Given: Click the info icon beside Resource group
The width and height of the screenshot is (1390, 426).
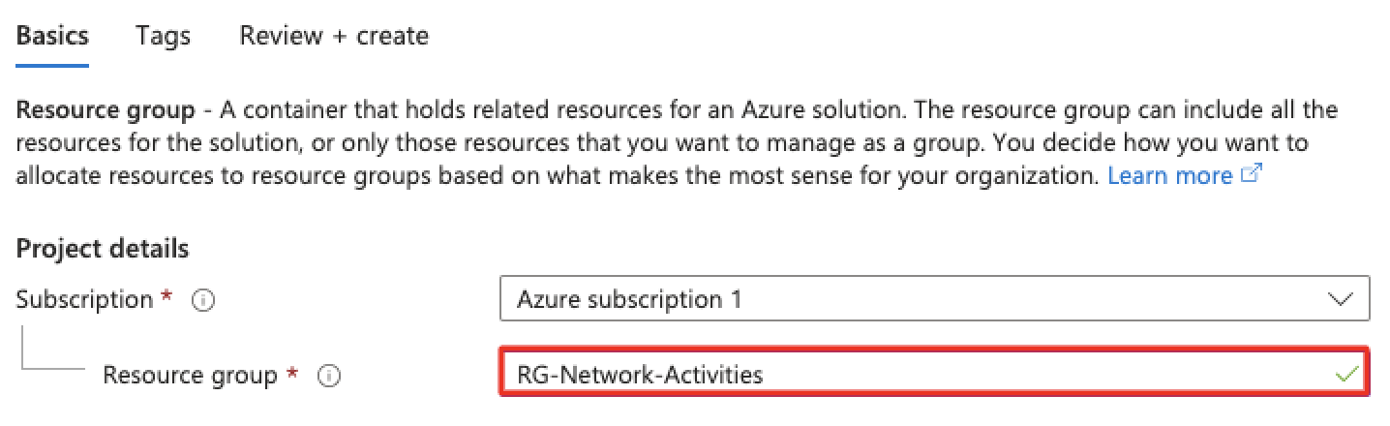Looking at the screenshot, I should [x=328, y=377].
